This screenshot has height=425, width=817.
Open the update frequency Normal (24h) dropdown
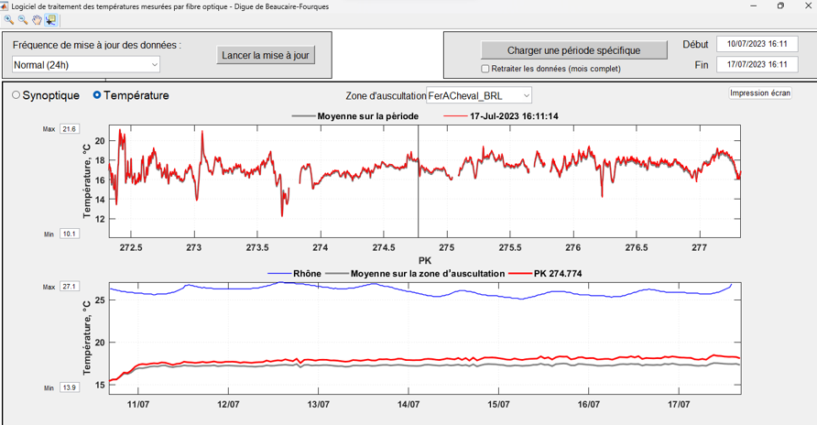pyautogui.click(x=86, y=65)
